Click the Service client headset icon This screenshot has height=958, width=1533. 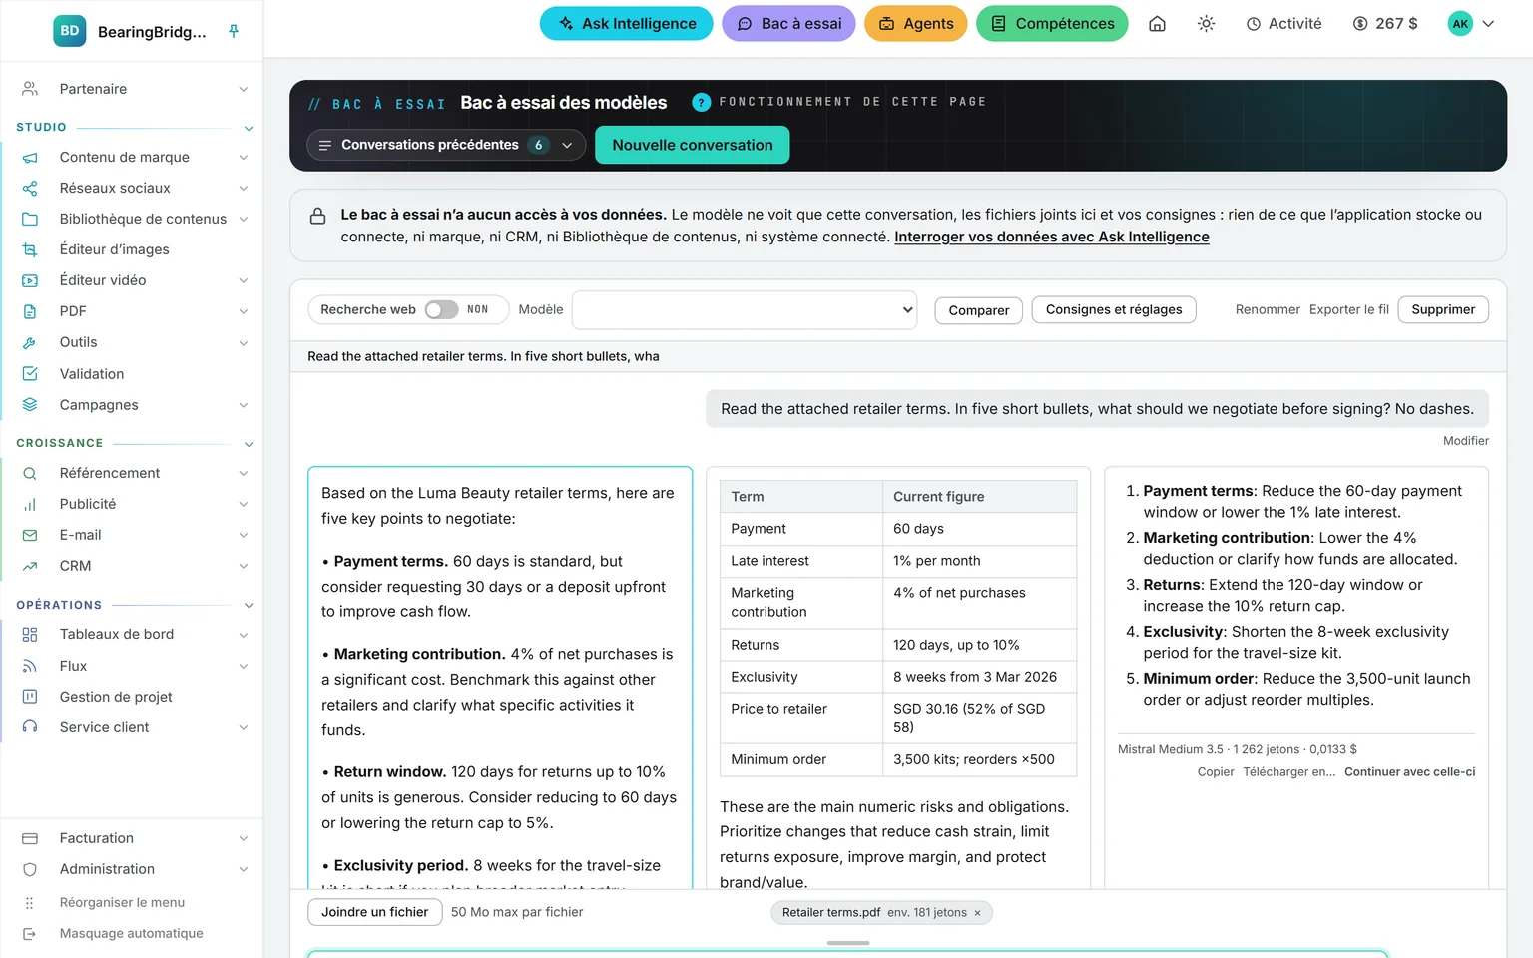click(x=30, y=727)
